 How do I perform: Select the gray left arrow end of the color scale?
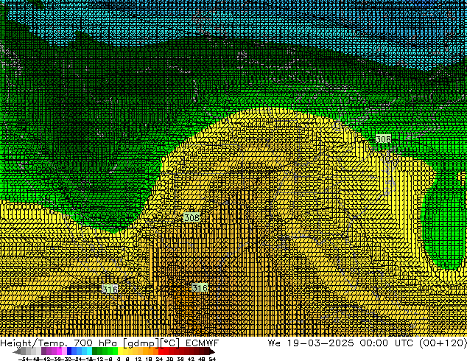17,351
